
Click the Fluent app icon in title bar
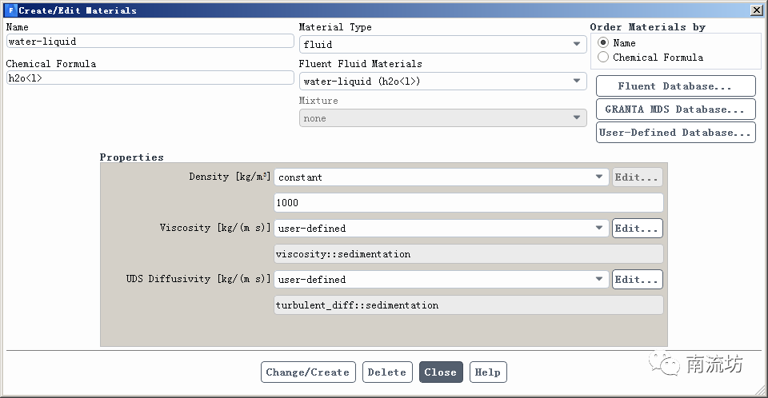(11, 10)
